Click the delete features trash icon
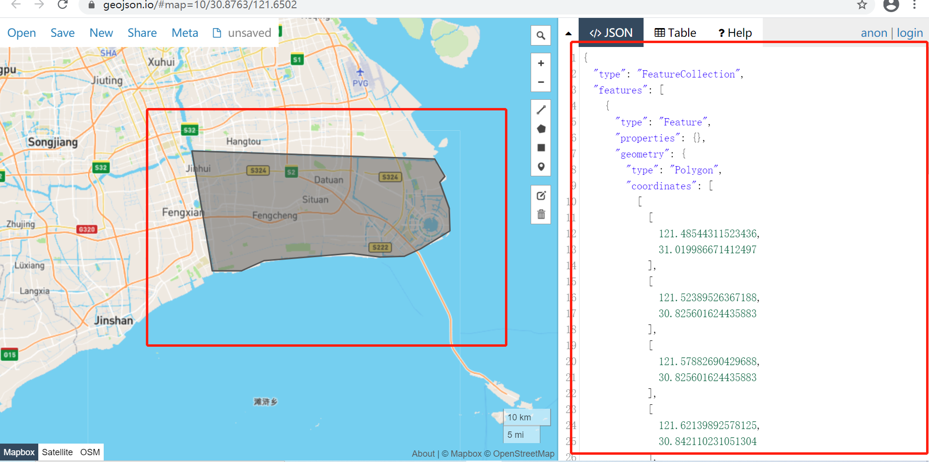This screenshot has width=929, height=462. [x=541, y=214]
